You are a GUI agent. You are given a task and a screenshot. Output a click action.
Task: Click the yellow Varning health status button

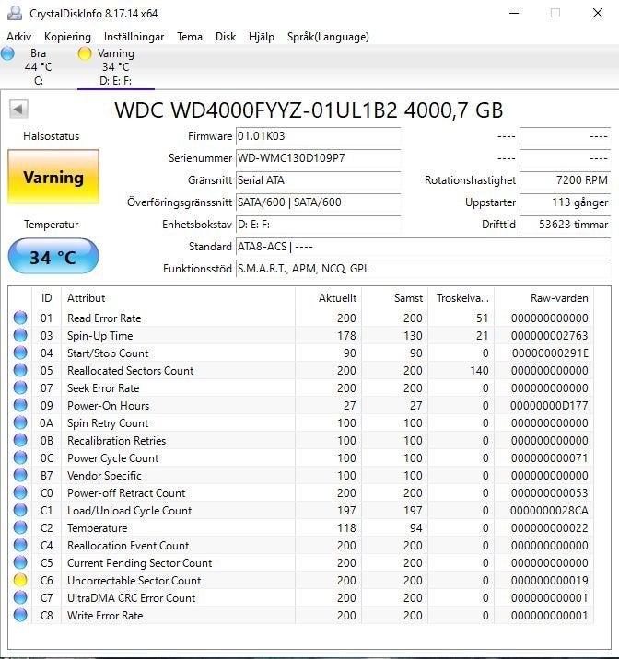[x=53, y=177]
